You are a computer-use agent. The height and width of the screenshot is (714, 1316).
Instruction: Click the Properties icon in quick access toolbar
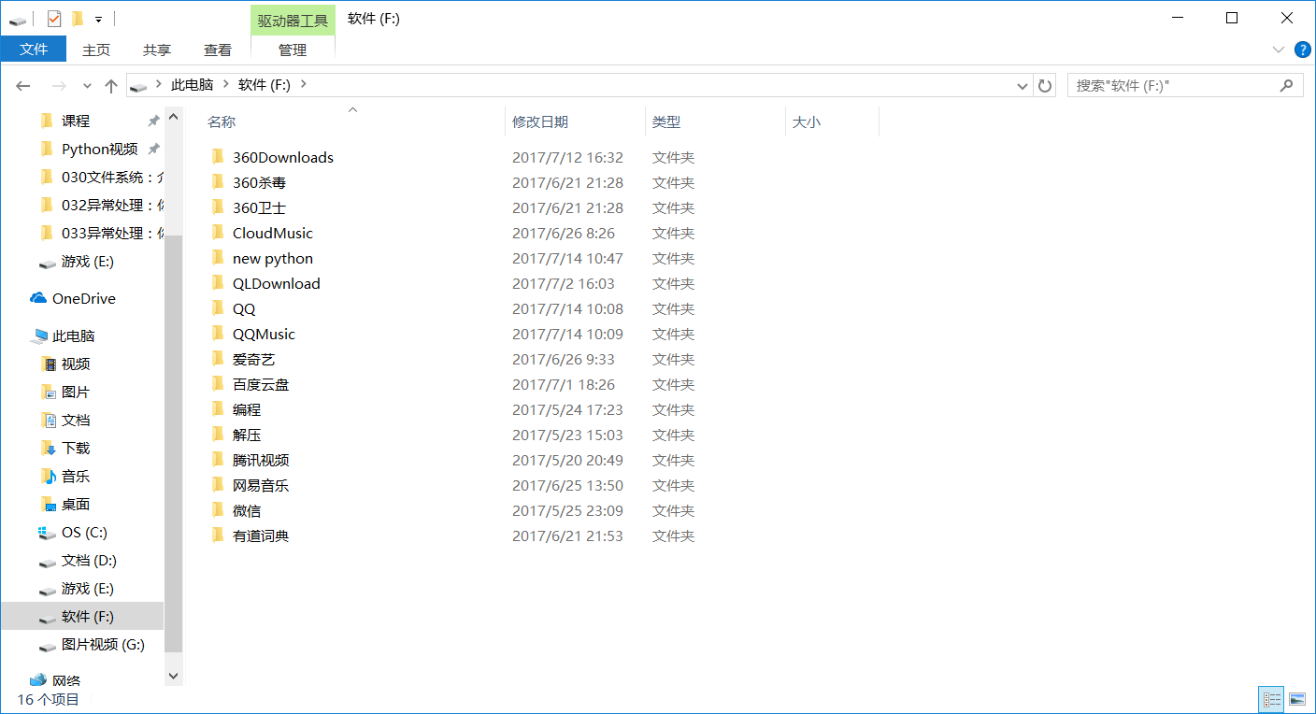pos(54,19)
